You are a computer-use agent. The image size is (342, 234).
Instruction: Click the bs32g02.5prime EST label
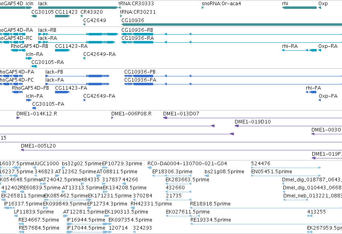[x=82, y=164]
